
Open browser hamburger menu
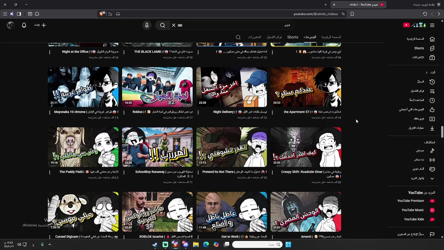point(5,14)
